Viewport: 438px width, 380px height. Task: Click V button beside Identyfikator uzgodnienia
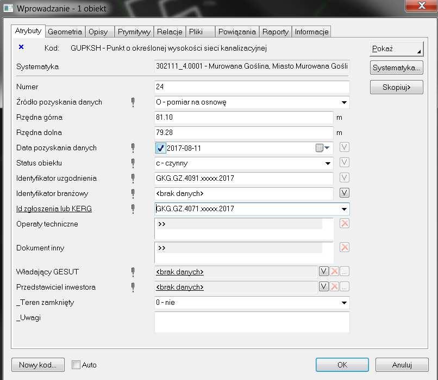344,177
